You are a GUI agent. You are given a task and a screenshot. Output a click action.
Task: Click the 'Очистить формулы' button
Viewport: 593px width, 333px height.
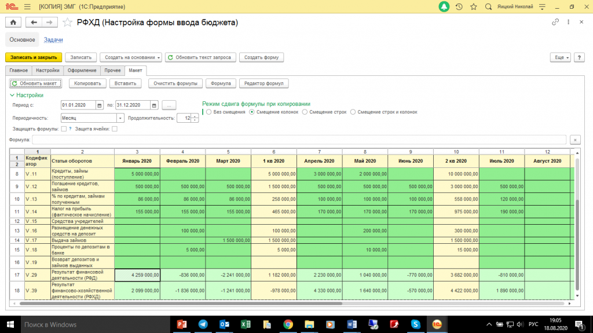175,83
